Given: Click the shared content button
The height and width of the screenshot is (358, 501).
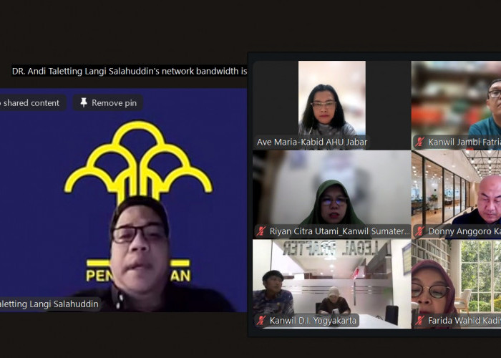Looking at the screenshot, I should (31, 103).
